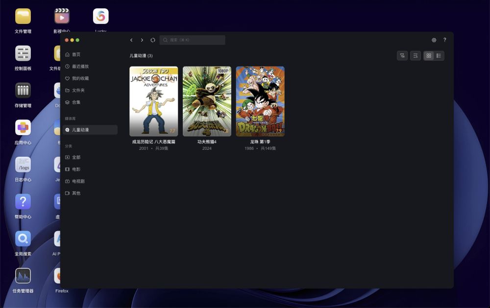
Task: Click title 龙珠 第1季
Action: point(260,142)
